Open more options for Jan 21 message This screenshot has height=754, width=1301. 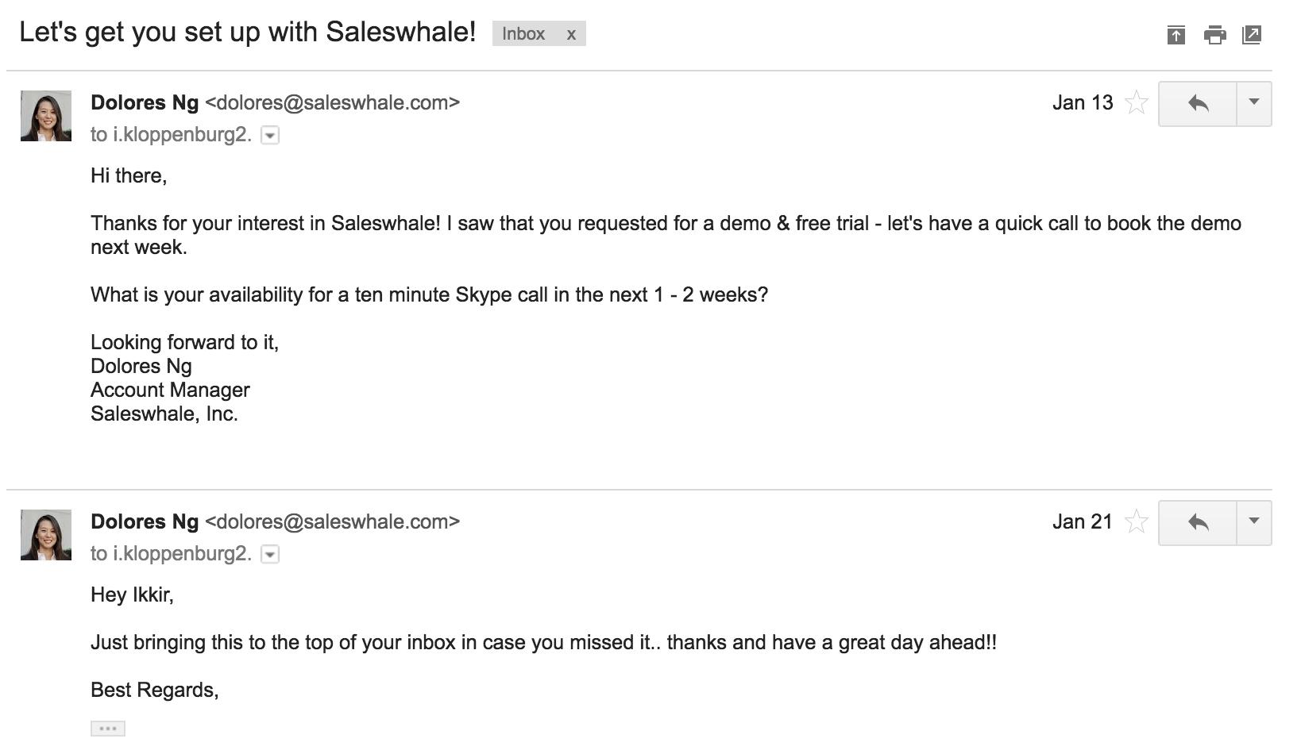pyautogui.click(x=1254, y=521)
